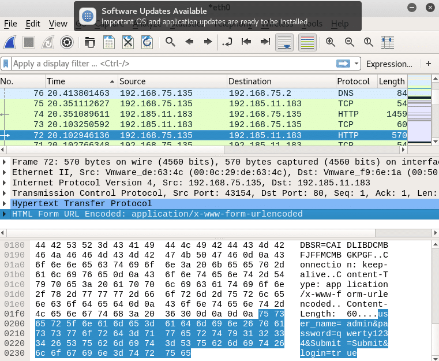Expand Hypertext Transfer Protocol details
Image resolution: width=439 pixels, height=361 pixels.
pyautogui.click(x=5, y=203)
